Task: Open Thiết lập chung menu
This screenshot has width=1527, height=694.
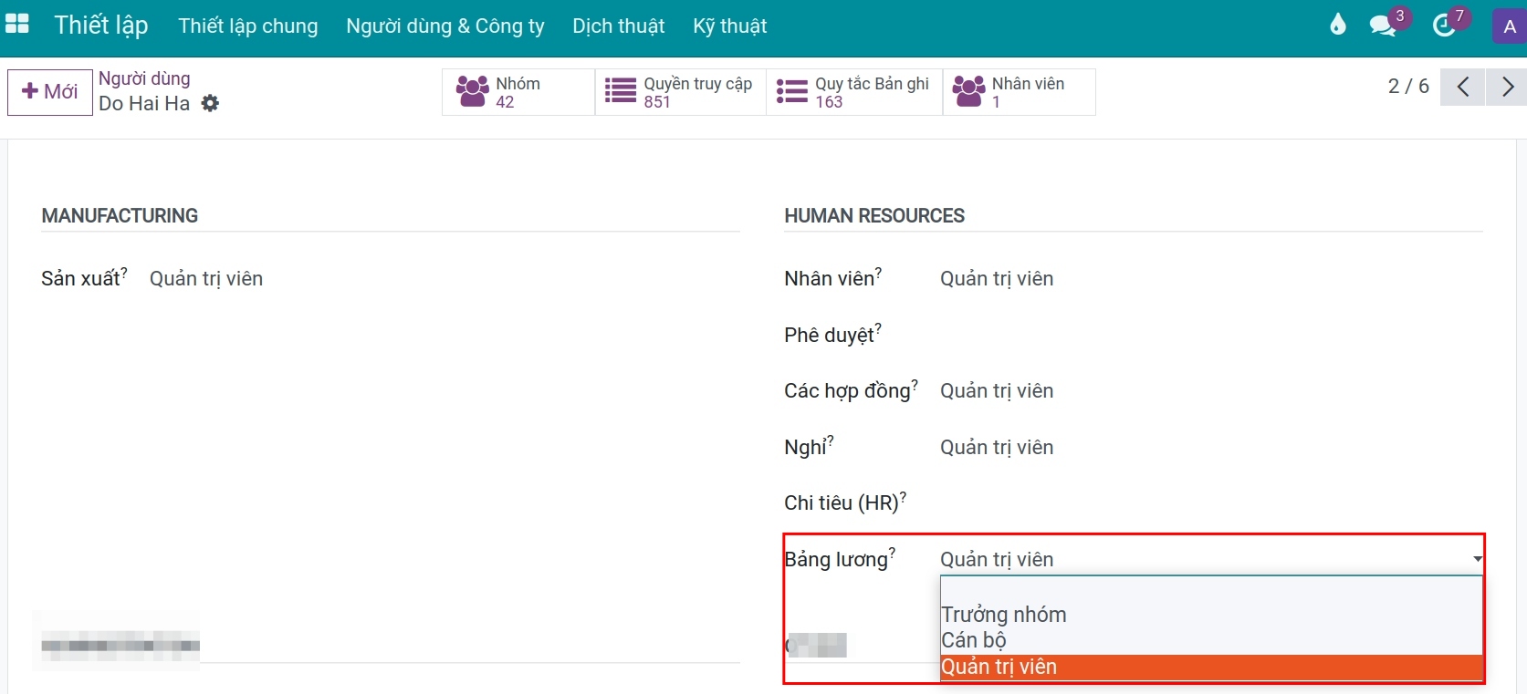Action: click(x=248, y=26)
